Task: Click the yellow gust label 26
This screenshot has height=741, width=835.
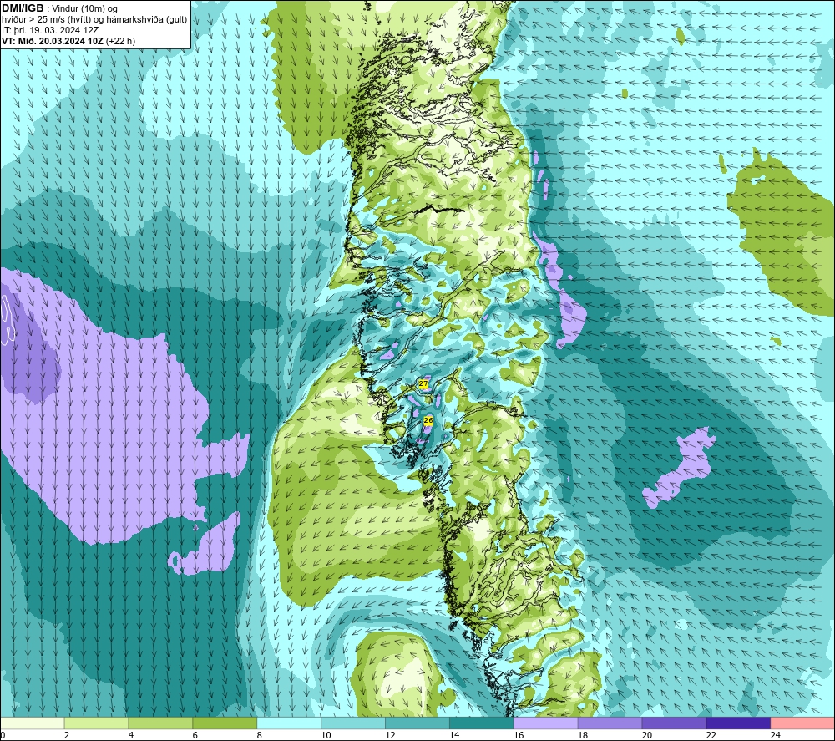Action: click(x=428, y=421)
